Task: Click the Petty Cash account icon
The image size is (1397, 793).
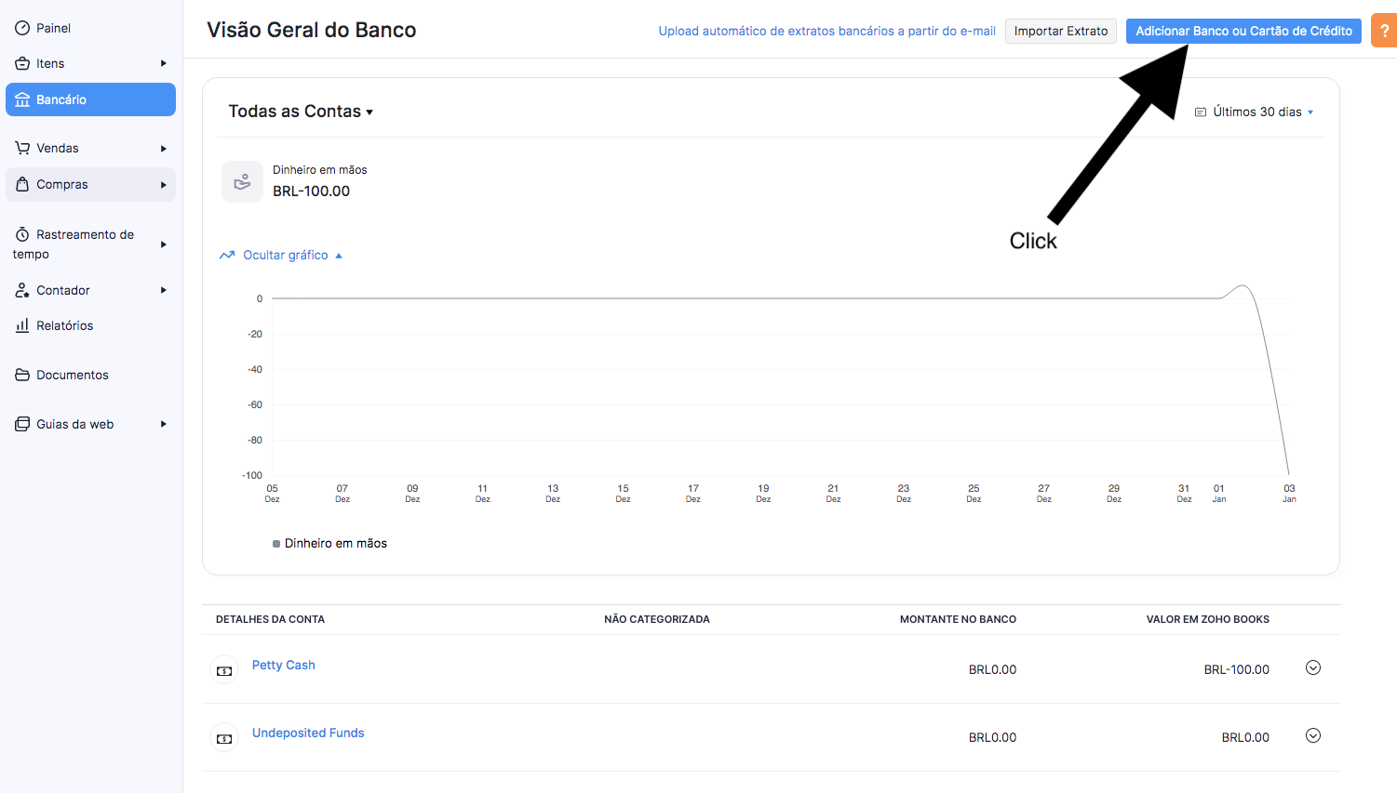Action: [224, 670]
